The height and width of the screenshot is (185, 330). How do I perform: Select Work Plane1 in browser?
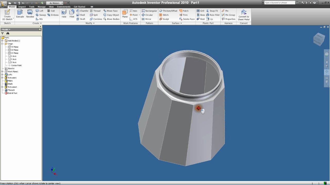pos(11,72)
